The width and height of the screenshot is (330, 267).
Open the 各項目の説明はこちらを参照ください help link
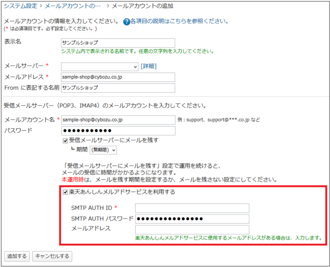[x=179, y=21]
